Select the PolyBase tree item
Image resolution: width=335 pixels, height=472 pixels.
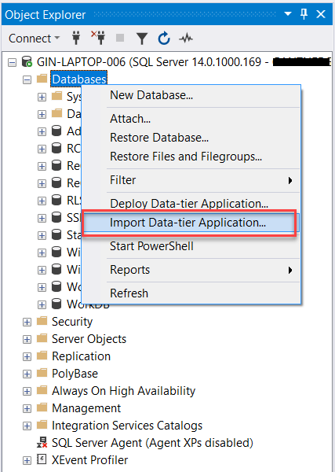(75, 374)
